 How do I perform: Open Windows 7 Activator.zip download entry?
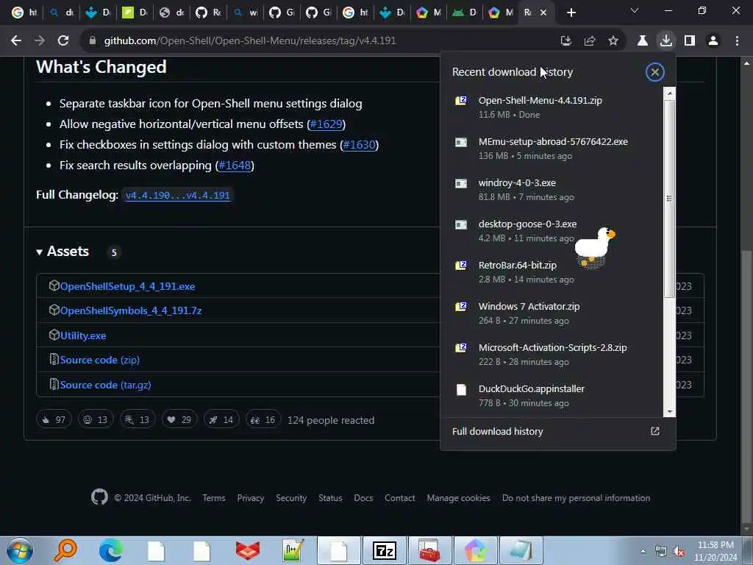(x=552, y=313)
